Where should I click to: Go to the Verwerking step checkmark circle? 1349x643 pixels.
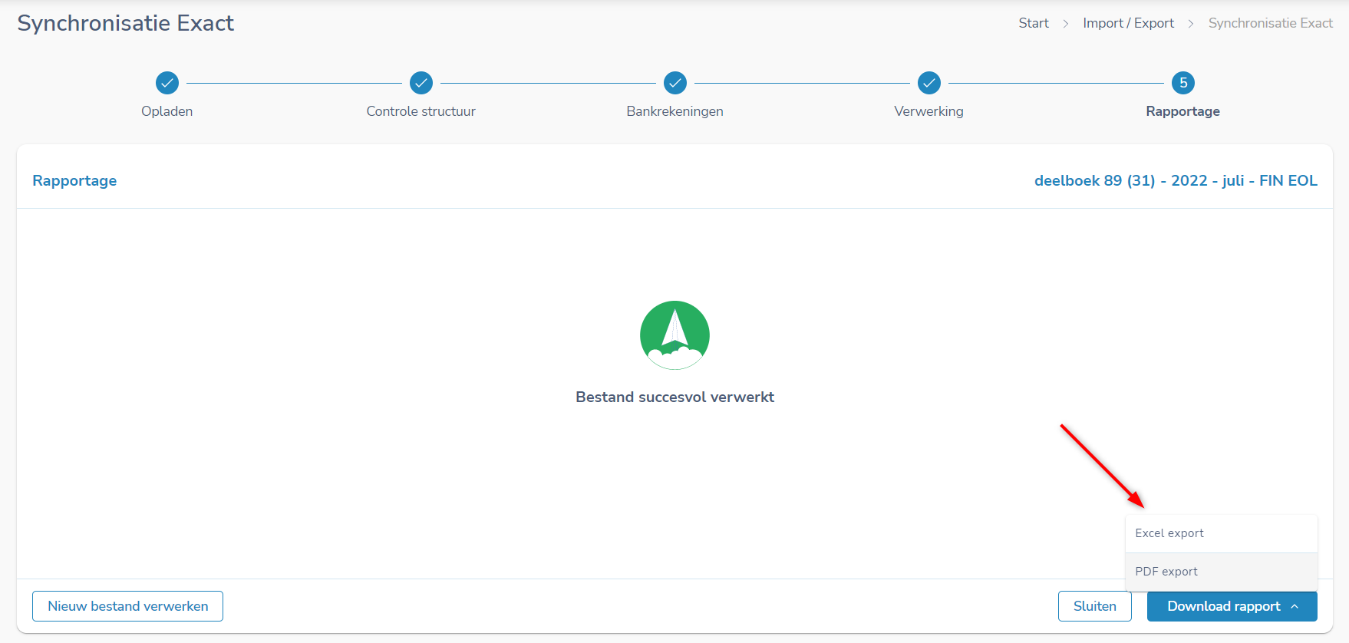coord(929,83)
